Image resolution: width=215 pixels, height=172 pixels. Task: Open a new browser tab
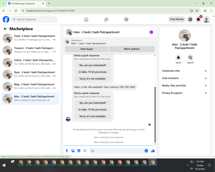point(49,3)
